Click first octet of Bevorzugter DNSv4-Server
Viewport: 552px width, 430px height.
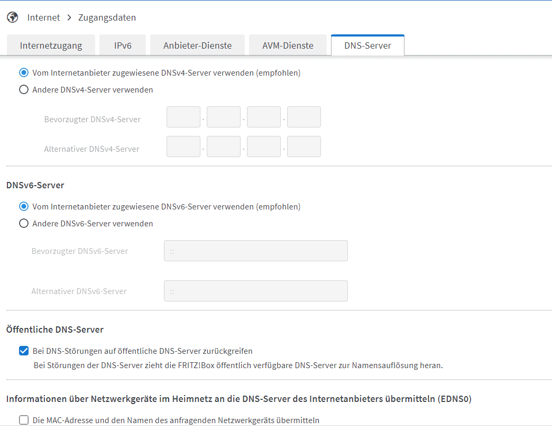183,117
